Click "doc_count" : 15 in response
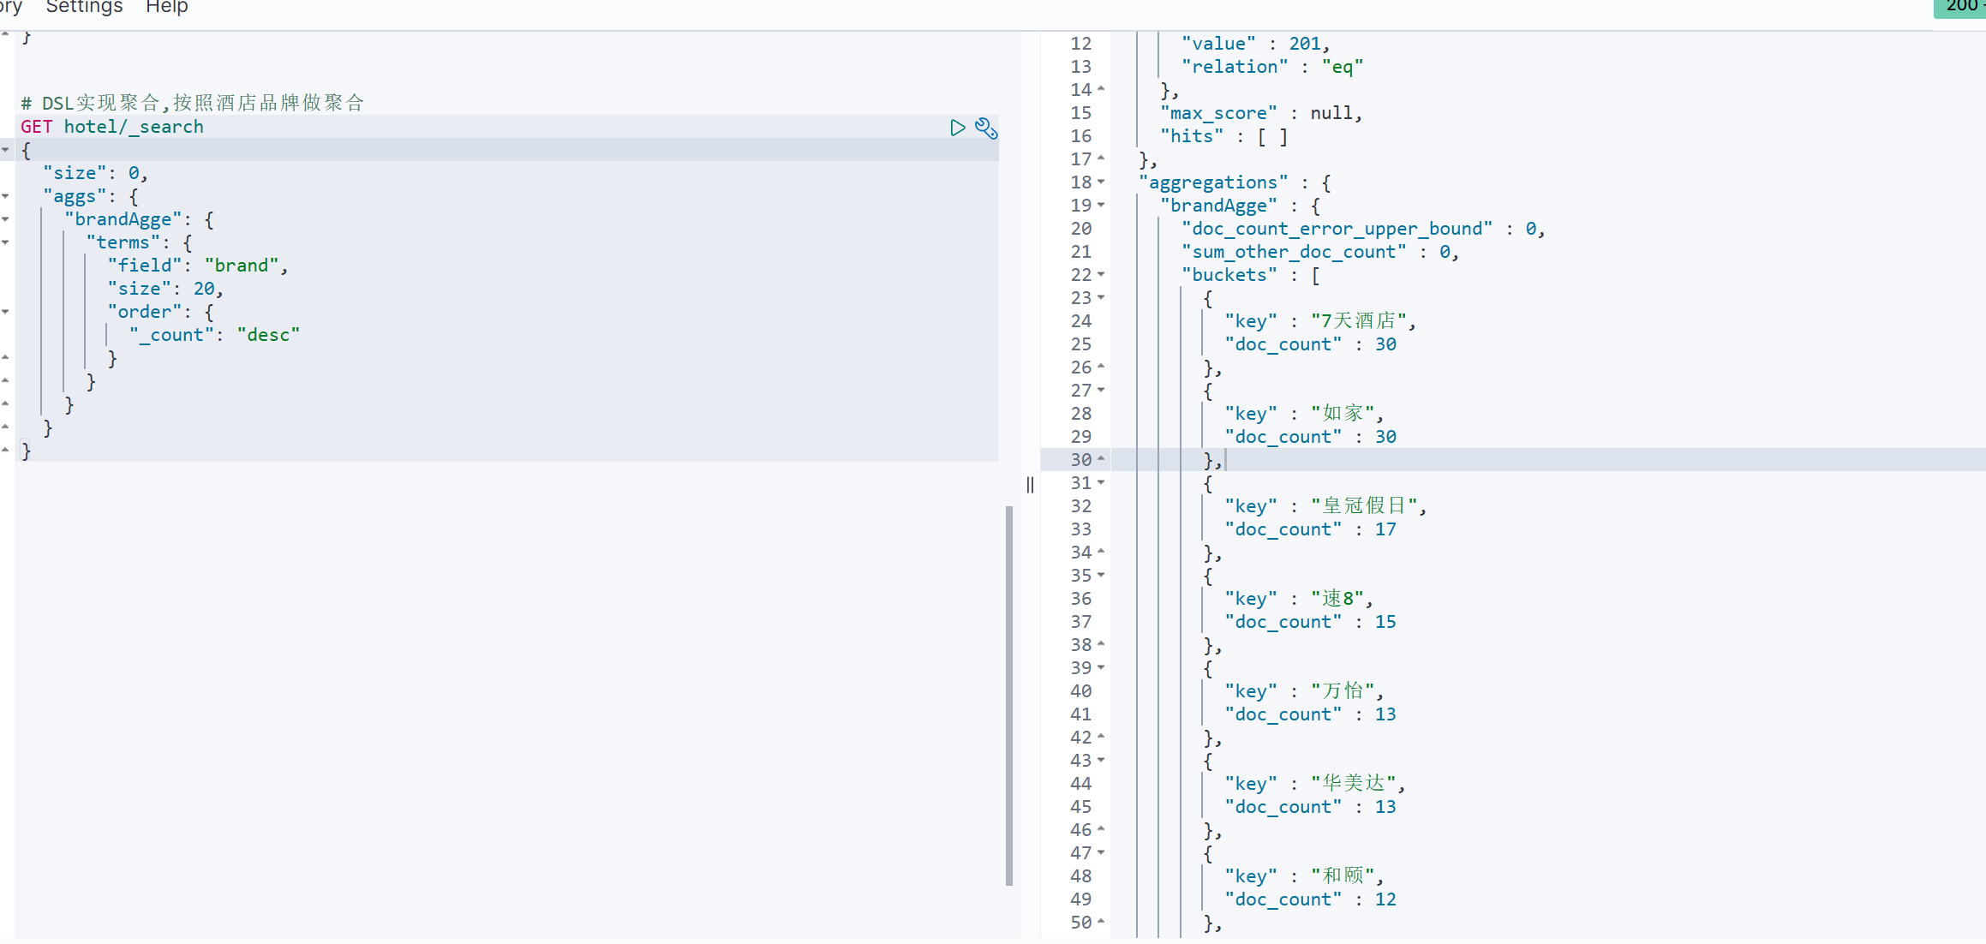The image size is (1986, 944). 1311,622
